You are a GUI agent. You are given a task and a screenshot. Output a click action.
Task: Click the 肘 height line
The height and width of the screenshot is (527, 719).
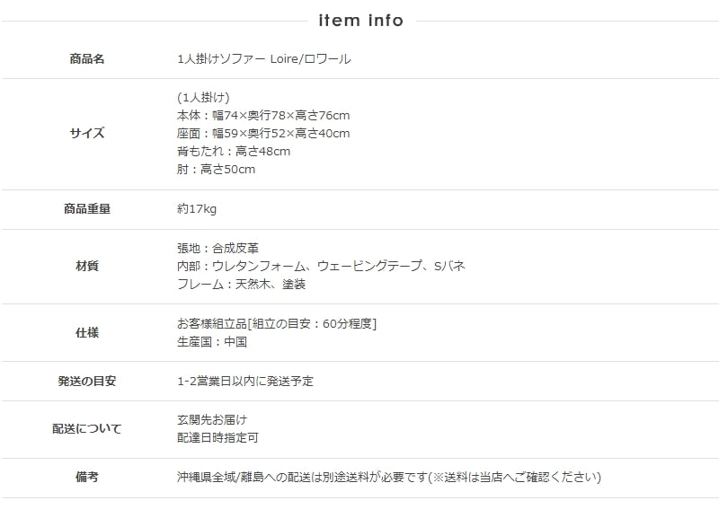coord(217,170)
